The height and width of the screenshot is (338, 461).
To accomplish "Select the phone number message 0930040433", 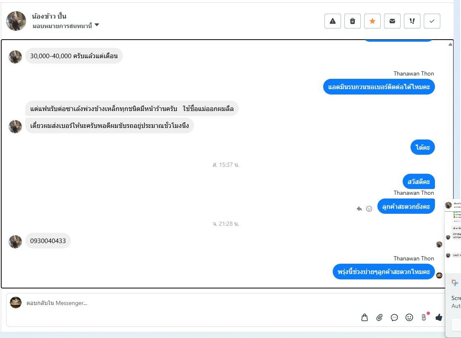I will [48, 241].
